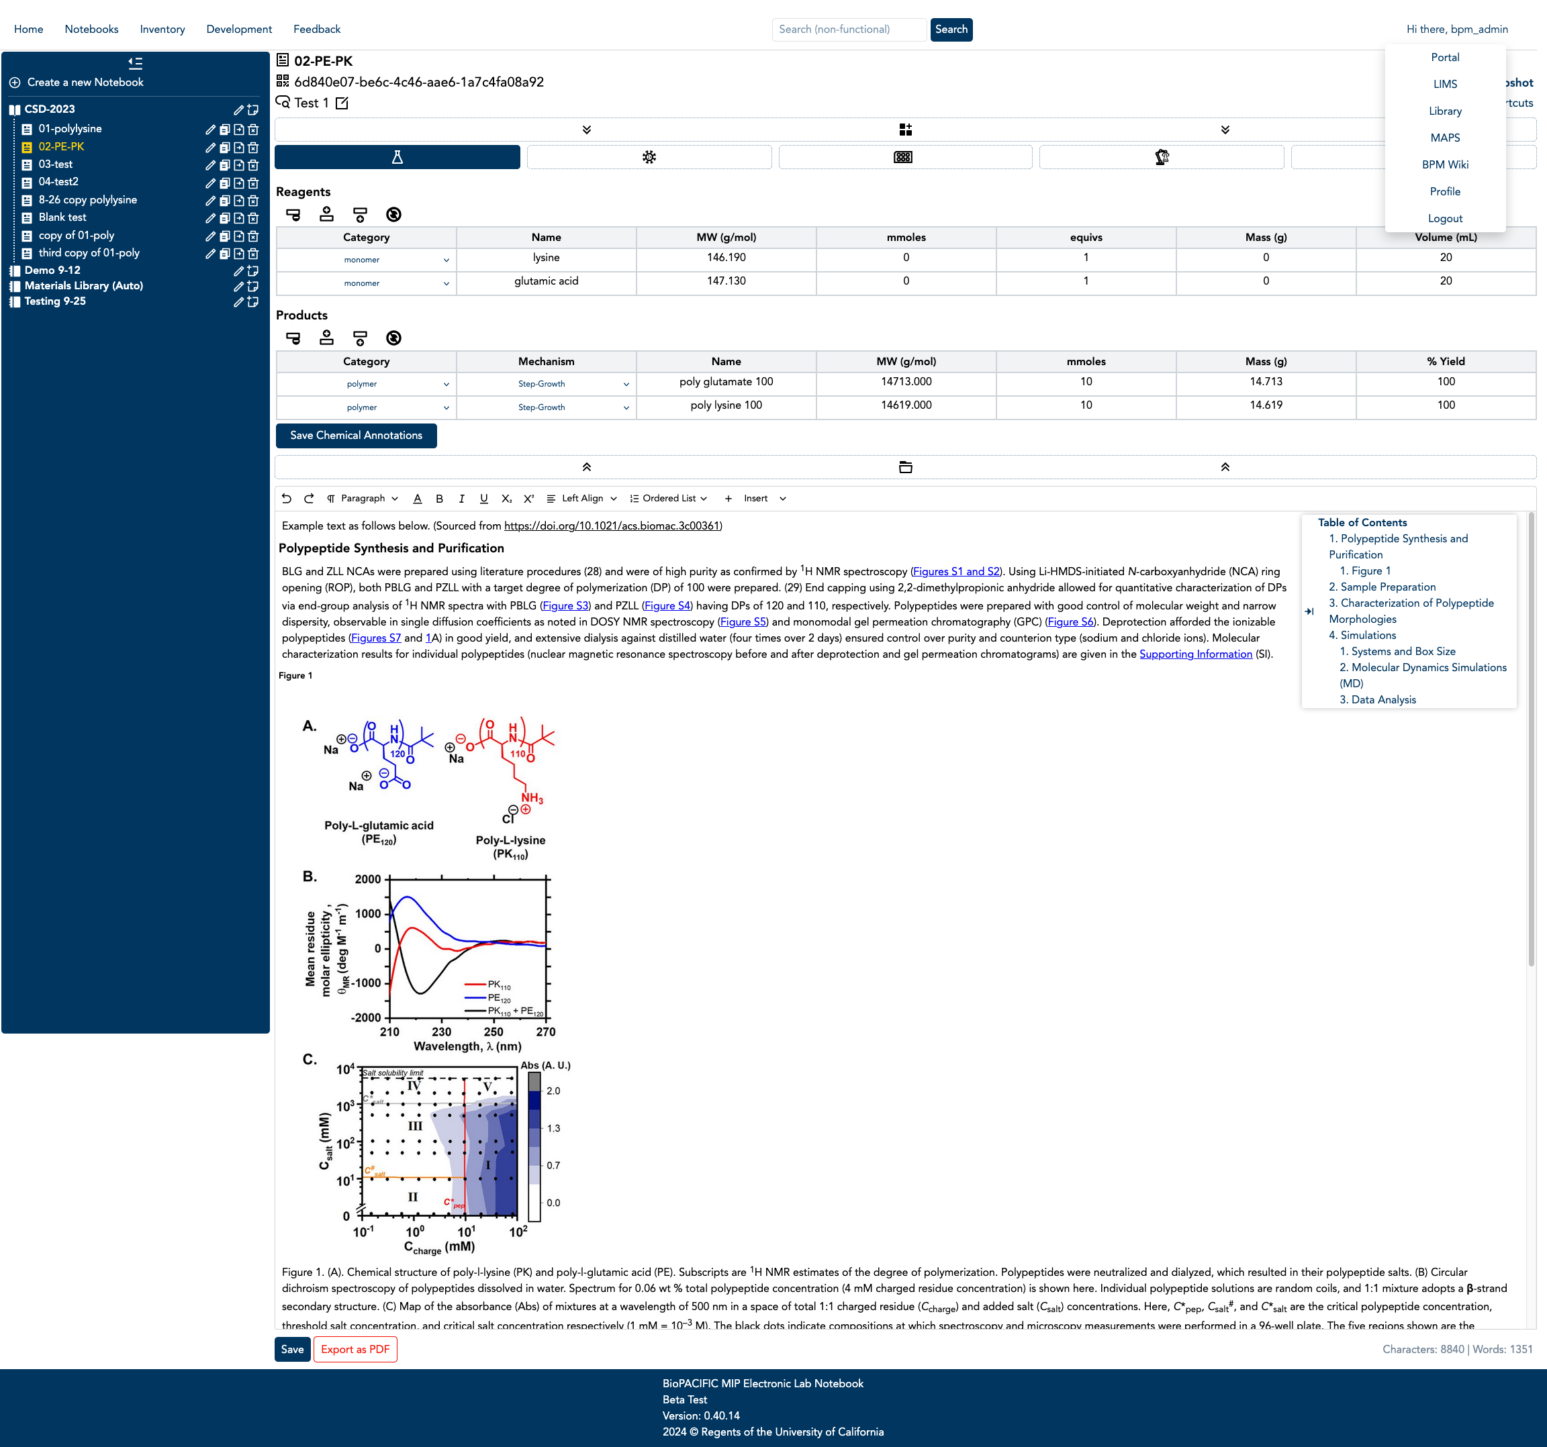
Task: Click rename pencil for Demo 9-12 notebook
Action: (239, 270)
